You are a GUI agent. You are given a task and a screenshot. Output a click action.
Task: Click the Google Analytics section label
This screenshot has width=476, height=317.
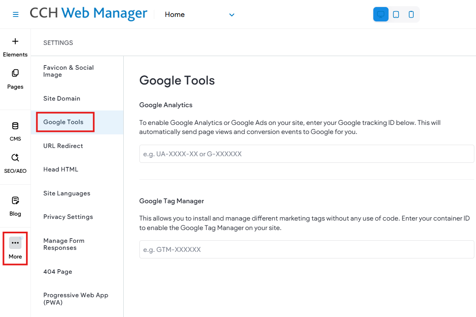(x=166, y=105)
